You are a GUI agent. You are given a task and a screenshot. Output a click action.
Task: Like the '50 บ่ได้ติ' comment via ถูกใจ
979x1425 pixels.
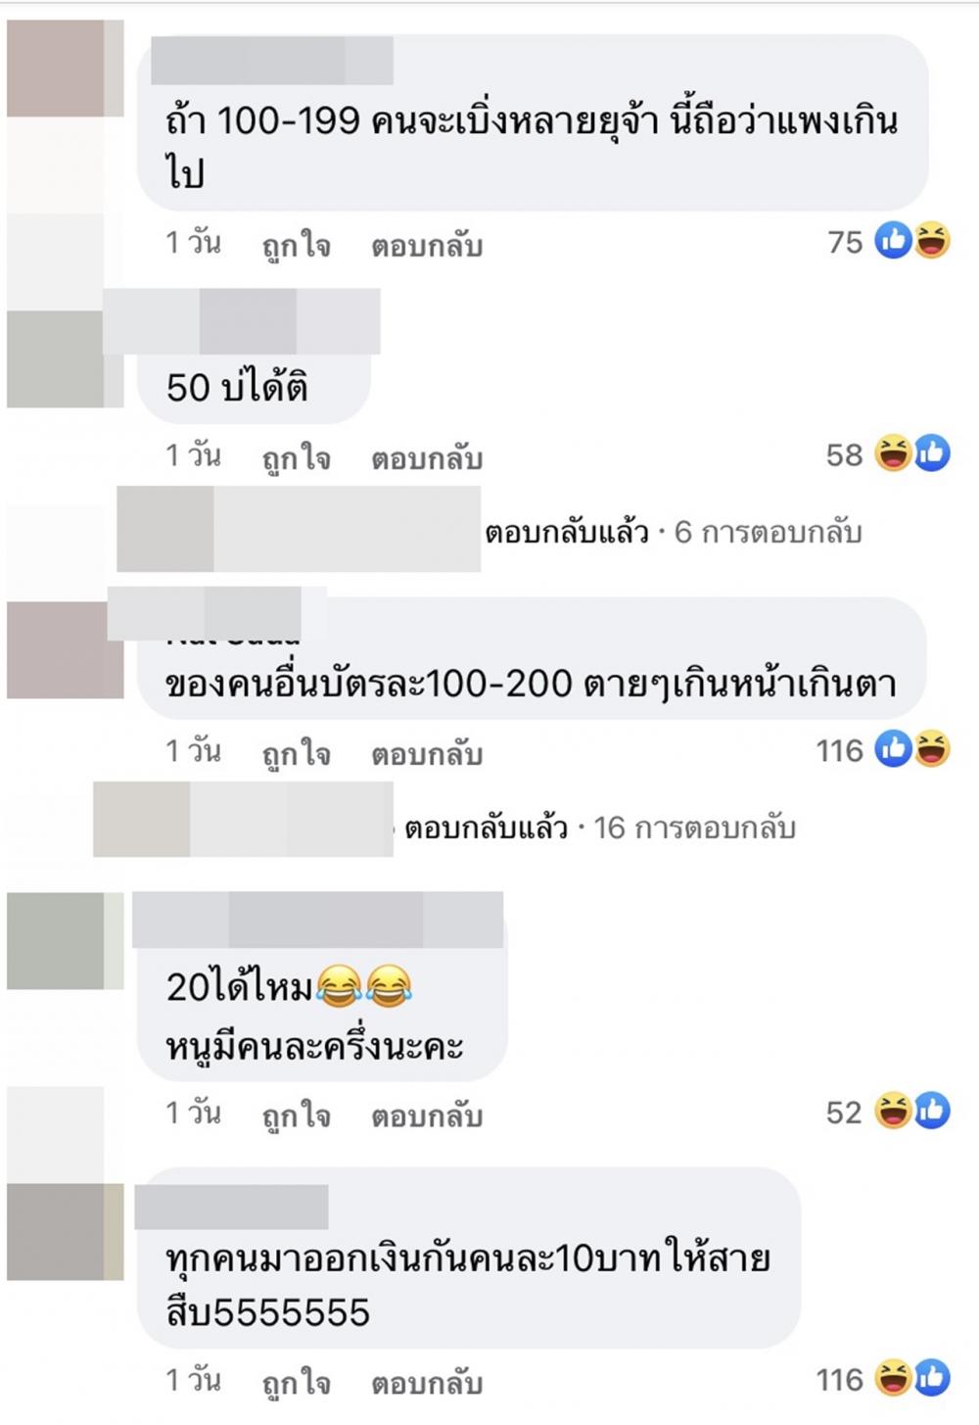point(296,457)
